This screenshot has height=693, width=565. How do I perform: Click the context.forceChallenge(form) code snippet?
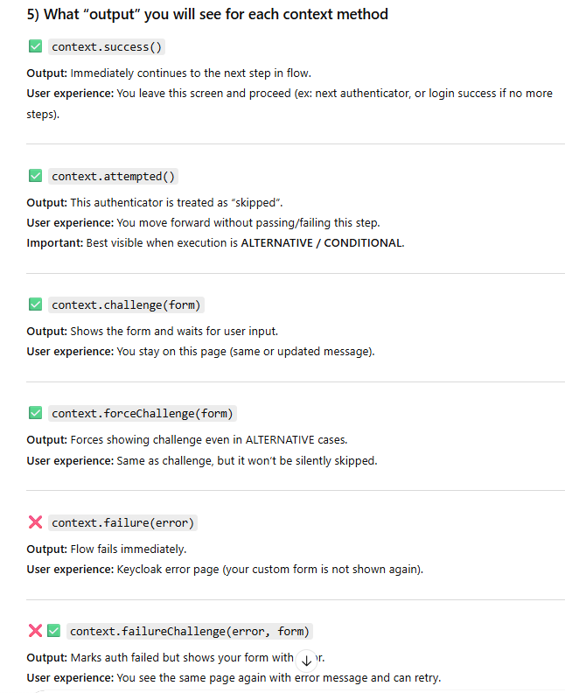click(x=143, y=413)
